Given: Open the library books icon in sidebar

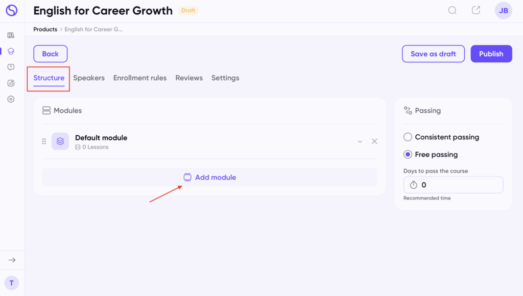Looking at the screenshot, I should pyautogui.click(x=11, y=35).
